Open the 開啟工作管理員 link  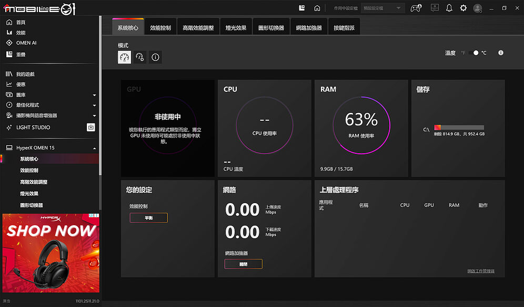[x=481, y=271]
